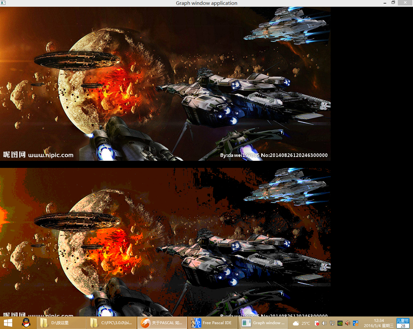Image resolution: width=413 pixels, height=329 pixels.
Task: Switch to D:\放这里 folder window
Action: pyautogui.click(x=61, y=323)
